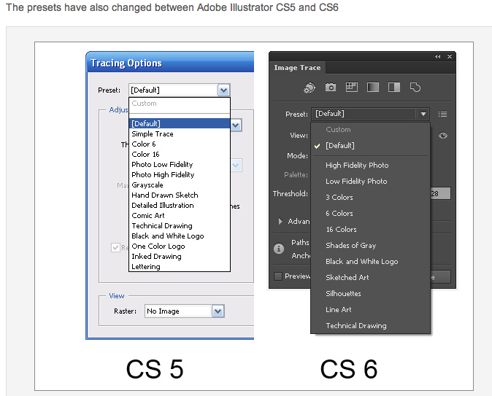Select highlighted [Default] in Tracing Options list
This screenshot has height=396, width=492.
[x=180, y=123]
